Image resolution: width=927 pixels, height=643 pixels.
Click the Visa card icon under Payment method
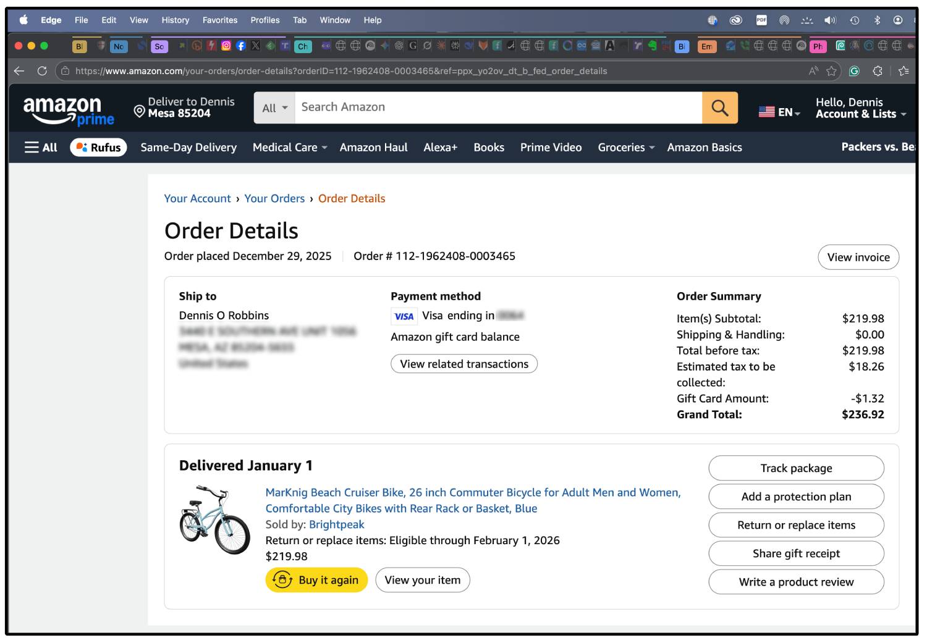tap(404, 316)
